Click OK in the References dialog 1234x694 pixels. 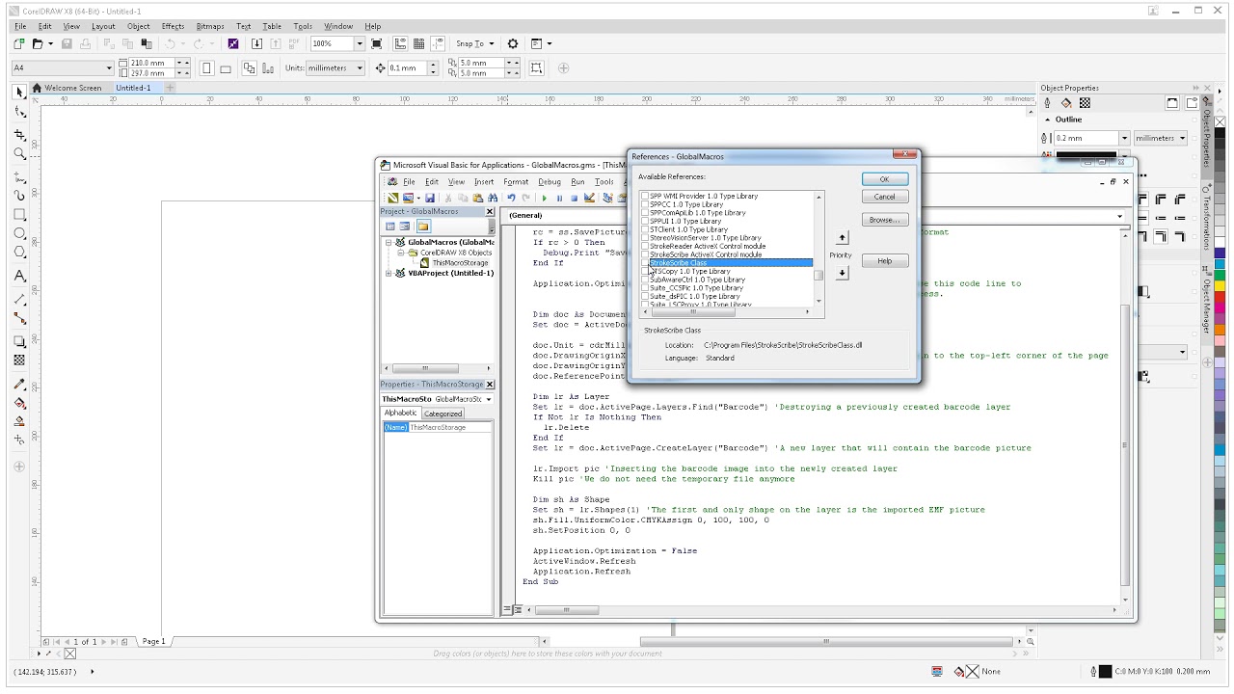[885, 179]
